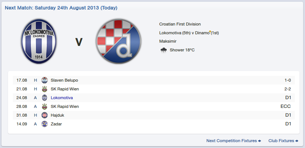This screenshot has width=305, height=148.
Task: Click the SK Rapid Wien badge on 21.08
Action: pos(45,89)
